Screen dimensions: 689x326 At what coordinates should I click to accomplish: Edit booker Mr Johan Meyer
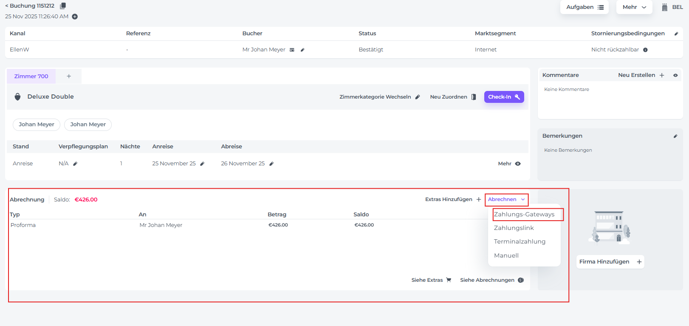(302, 50)
